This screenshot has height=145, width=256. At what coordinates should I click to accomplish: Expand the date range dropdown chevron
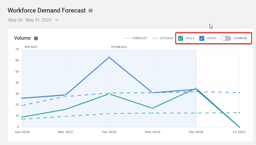pyautogui.click(x=57, y=20)
